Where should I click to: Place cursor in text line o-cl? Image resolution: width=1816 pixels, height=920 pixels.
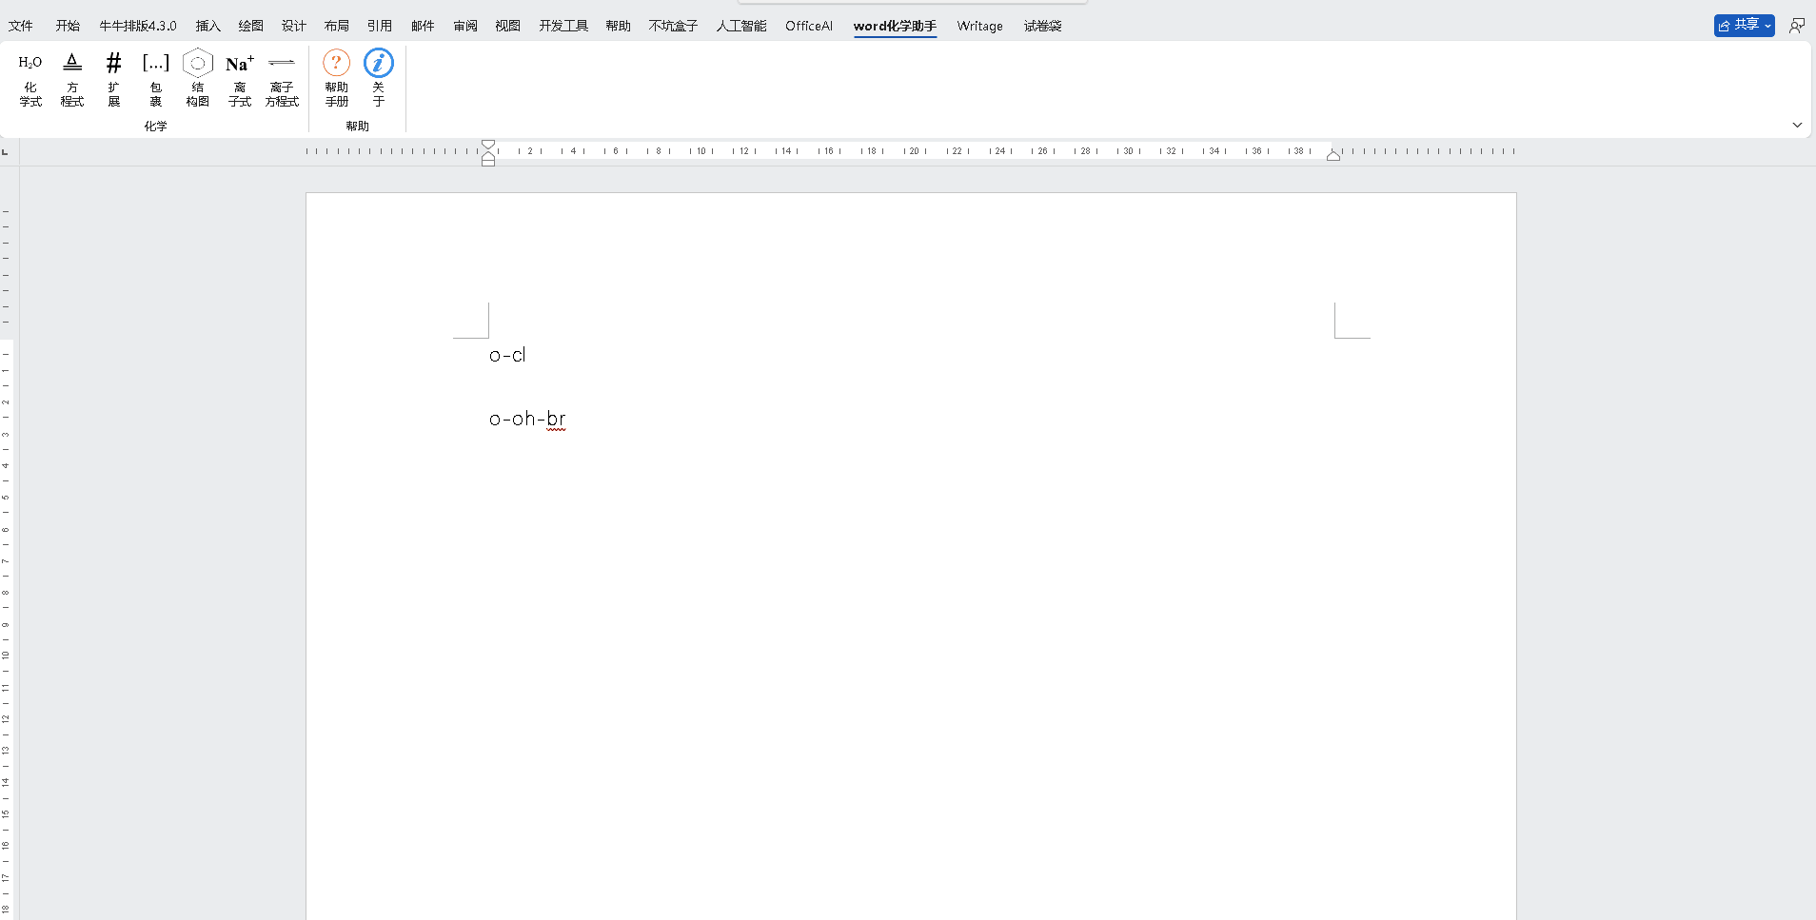click(507, 355)
